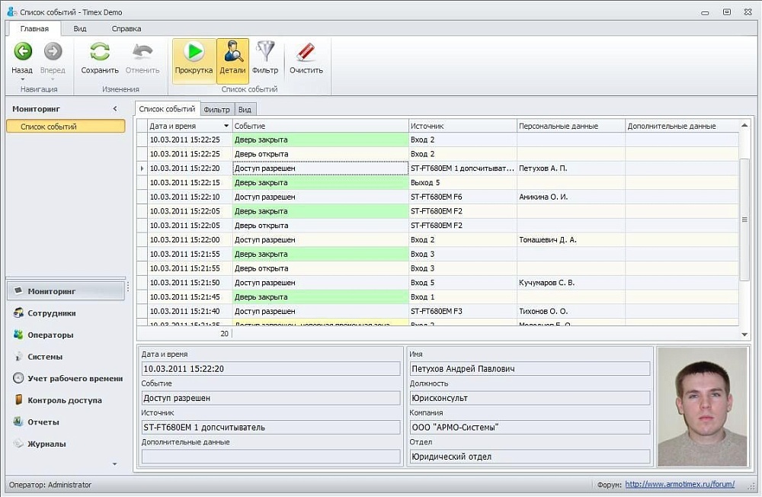Expand more navigation items at sidebar bottom
This screenshot has height=497, width=762.
[x=115, y=463]
